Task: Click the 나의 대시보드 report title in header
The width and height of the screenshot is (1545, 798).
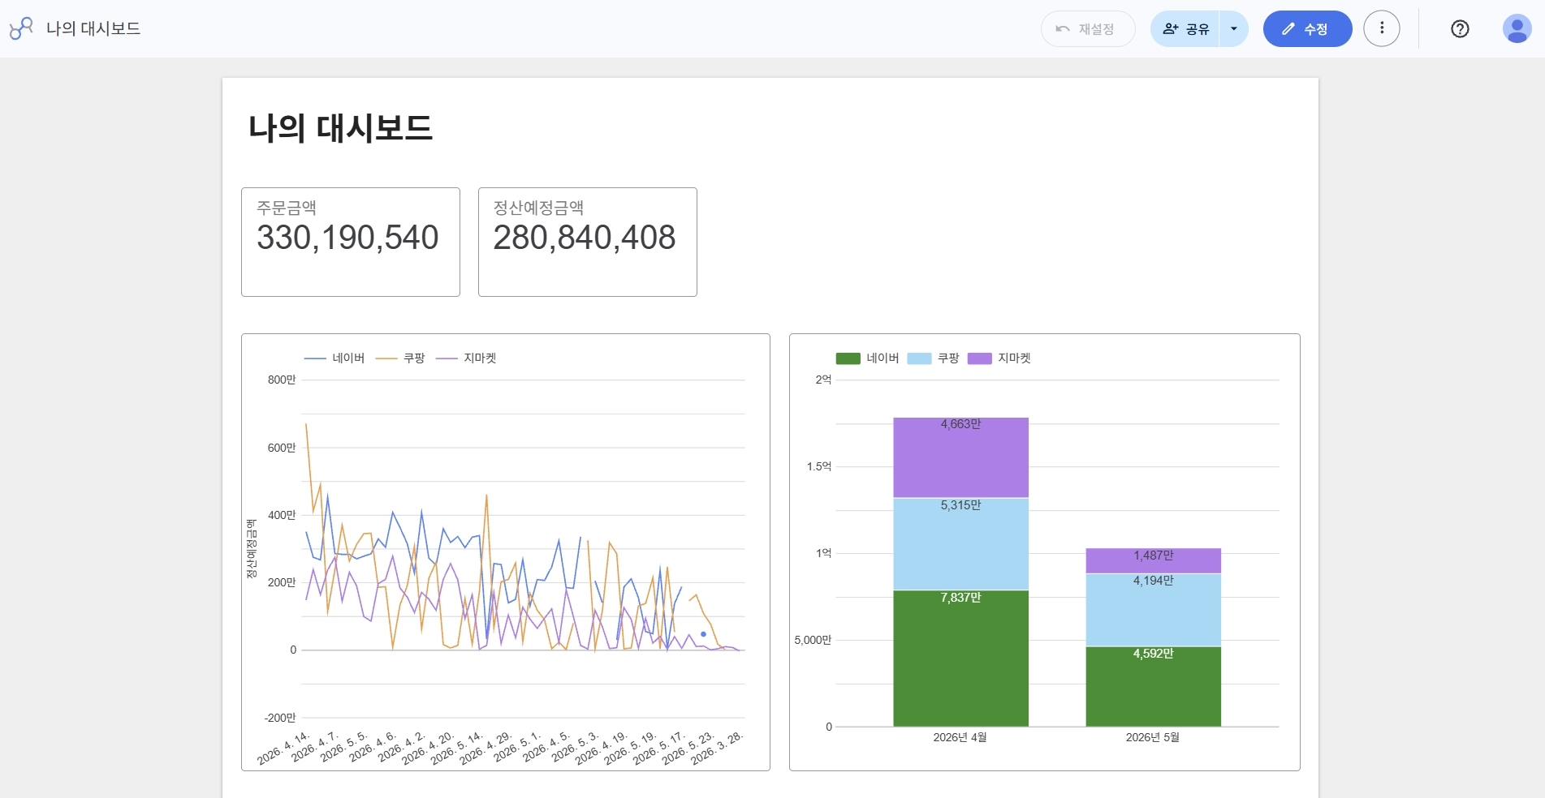Action: coord(93,28)
